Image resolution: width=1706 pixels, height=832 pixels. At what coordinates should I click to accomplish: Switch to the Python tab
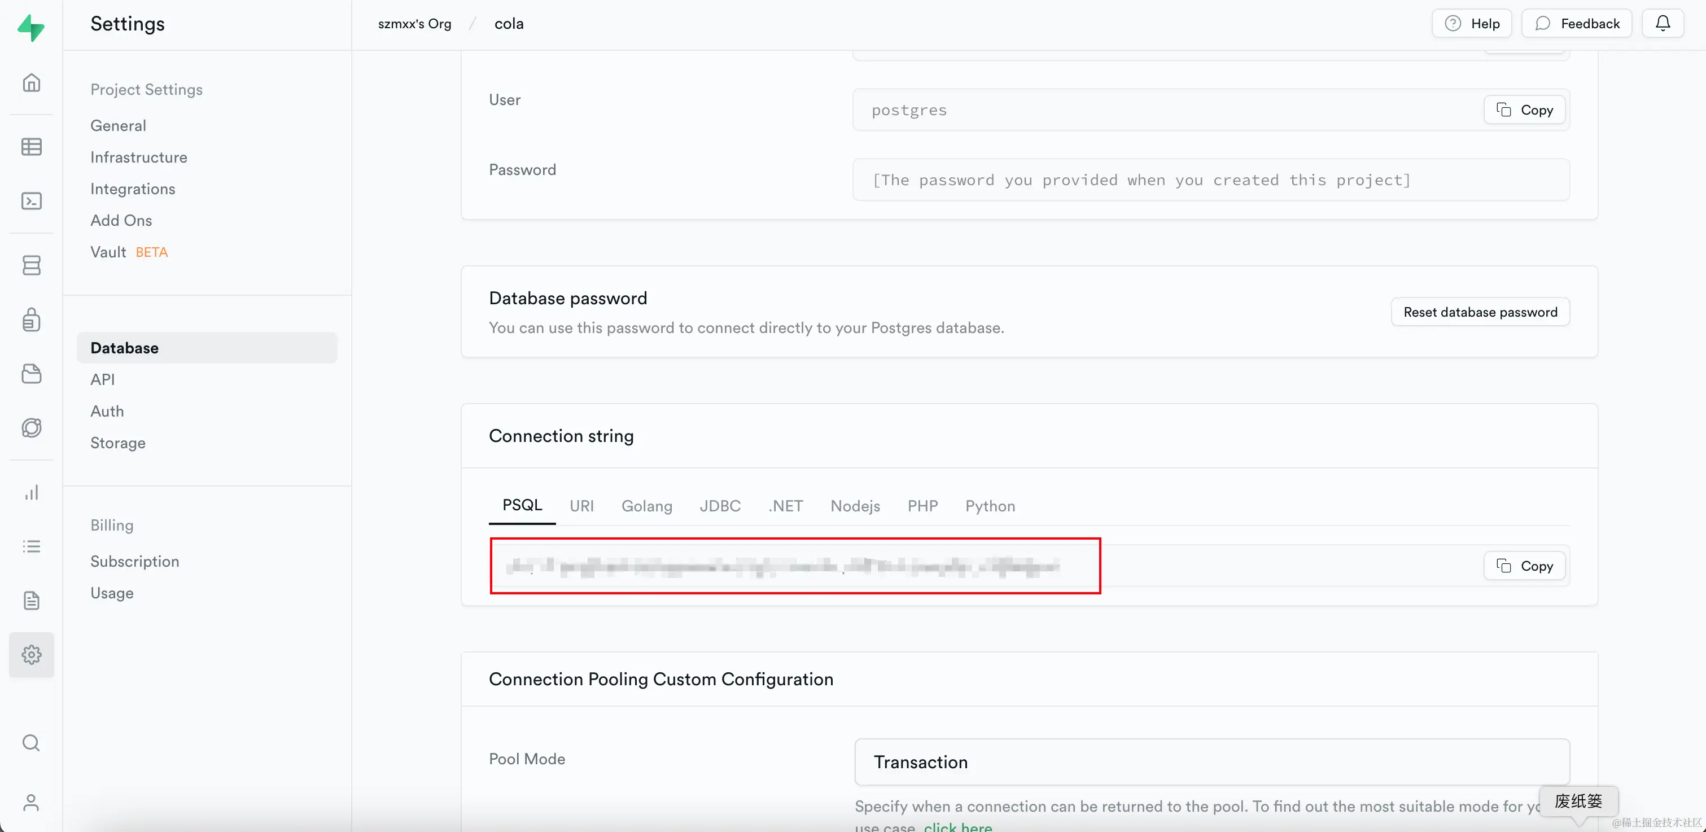coord(990,506)
